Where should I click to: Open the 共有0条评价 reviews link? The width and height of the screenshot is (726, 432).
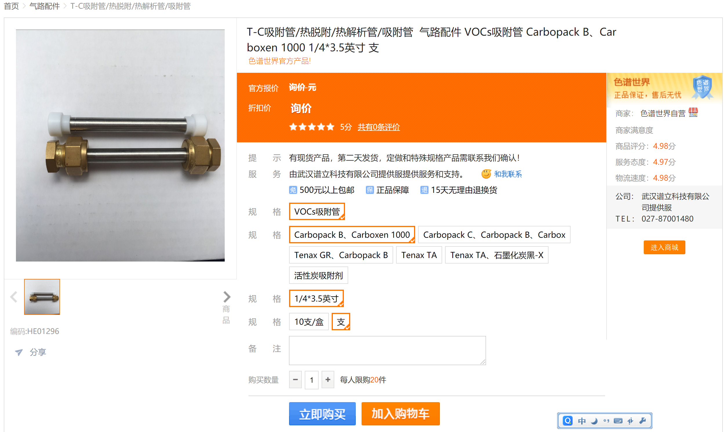(x=378, y=127)
